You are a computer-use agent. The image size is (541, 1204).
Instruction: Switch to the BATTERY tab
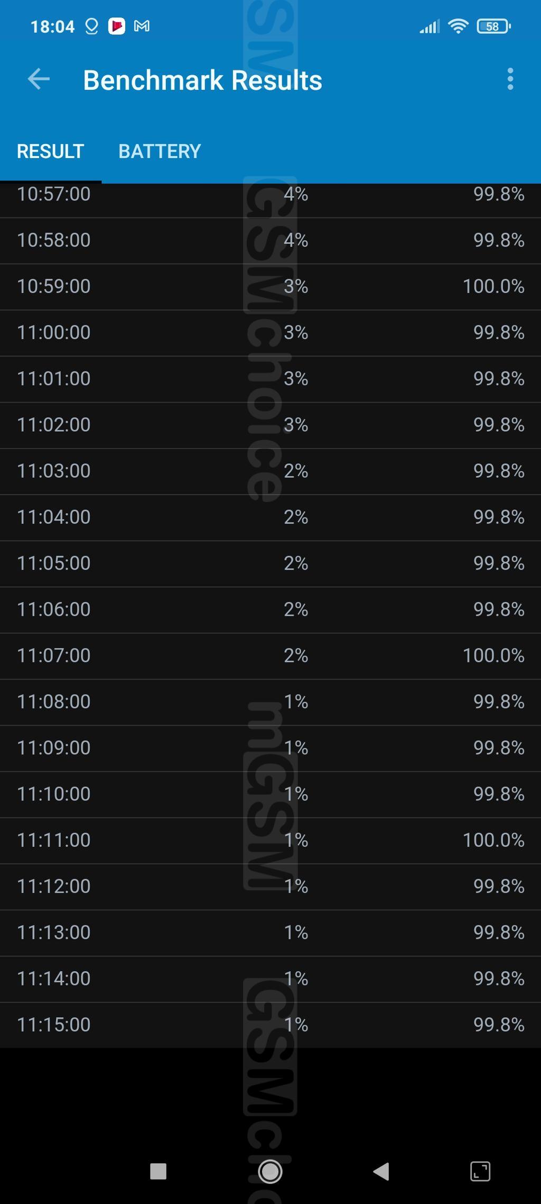(160, 151)
